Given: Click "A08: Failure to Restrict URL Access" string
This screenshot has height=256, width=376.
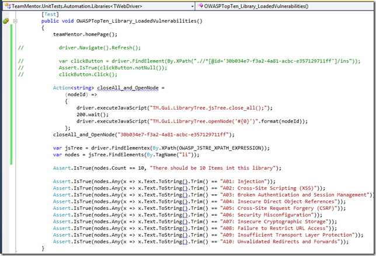Looking at the screenshot, I should [x=274, y=229].
